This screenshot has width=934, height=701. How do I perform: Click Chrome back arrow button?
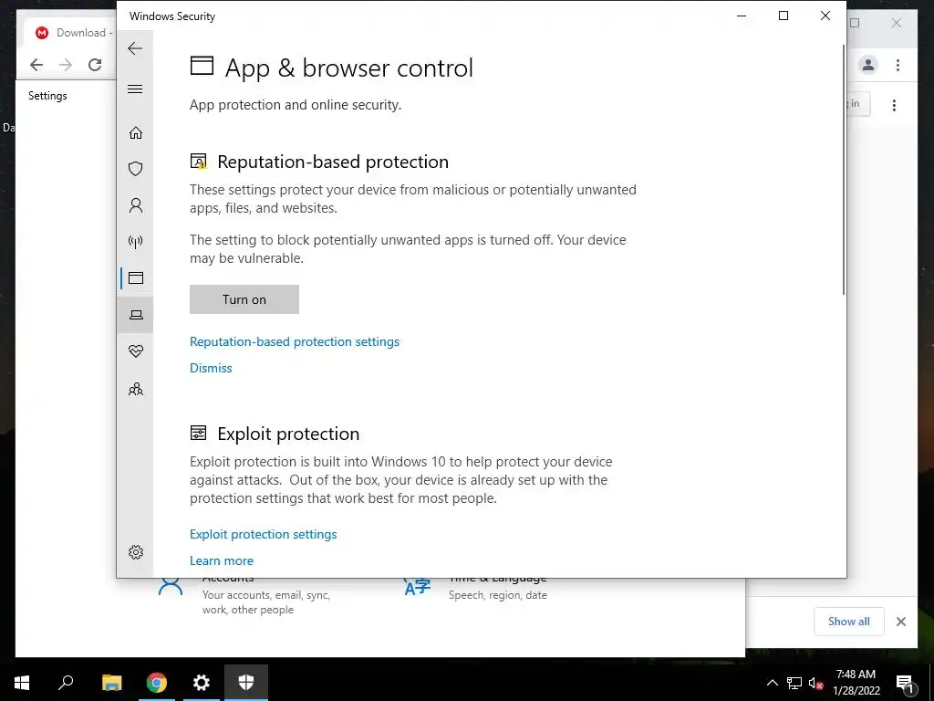click(36, 65)
